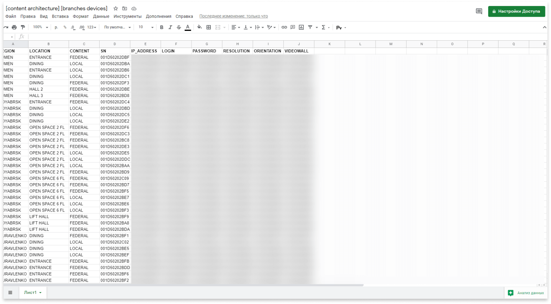The height and width of the screenshot is (304, 551).
Task: Open the Данные menu
Action: (x=101, y=16)
